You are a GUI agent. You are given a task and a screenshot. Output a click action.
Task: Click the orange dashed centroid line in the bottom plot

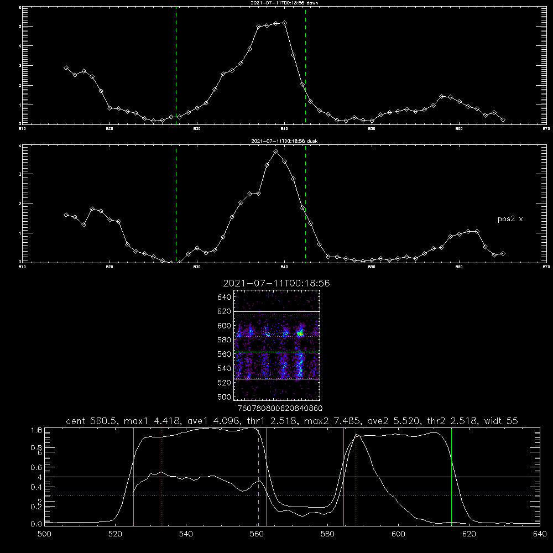[258, 477]
